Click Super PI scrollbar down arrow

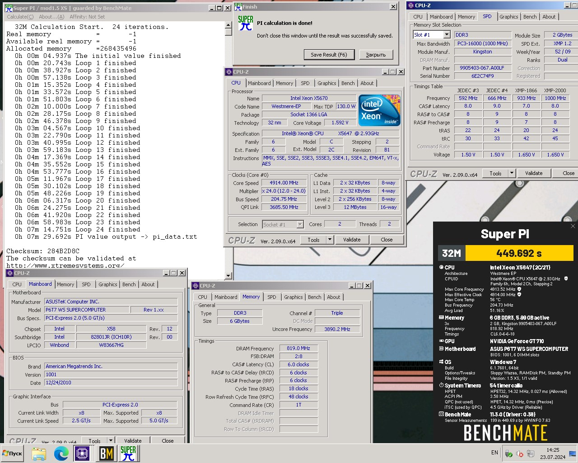pyautogui.click(x=228, y=276)
